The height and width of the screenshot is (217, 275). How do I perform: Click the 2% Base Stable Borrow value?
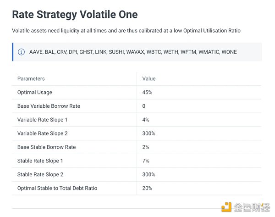pos(146,147)
